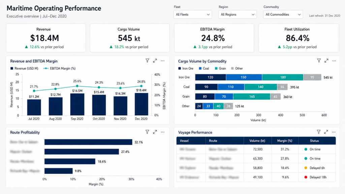This screenshot has width=345, height=194.
Task: Toggle the Coal legend entry
Action: [x=204, y=68]
